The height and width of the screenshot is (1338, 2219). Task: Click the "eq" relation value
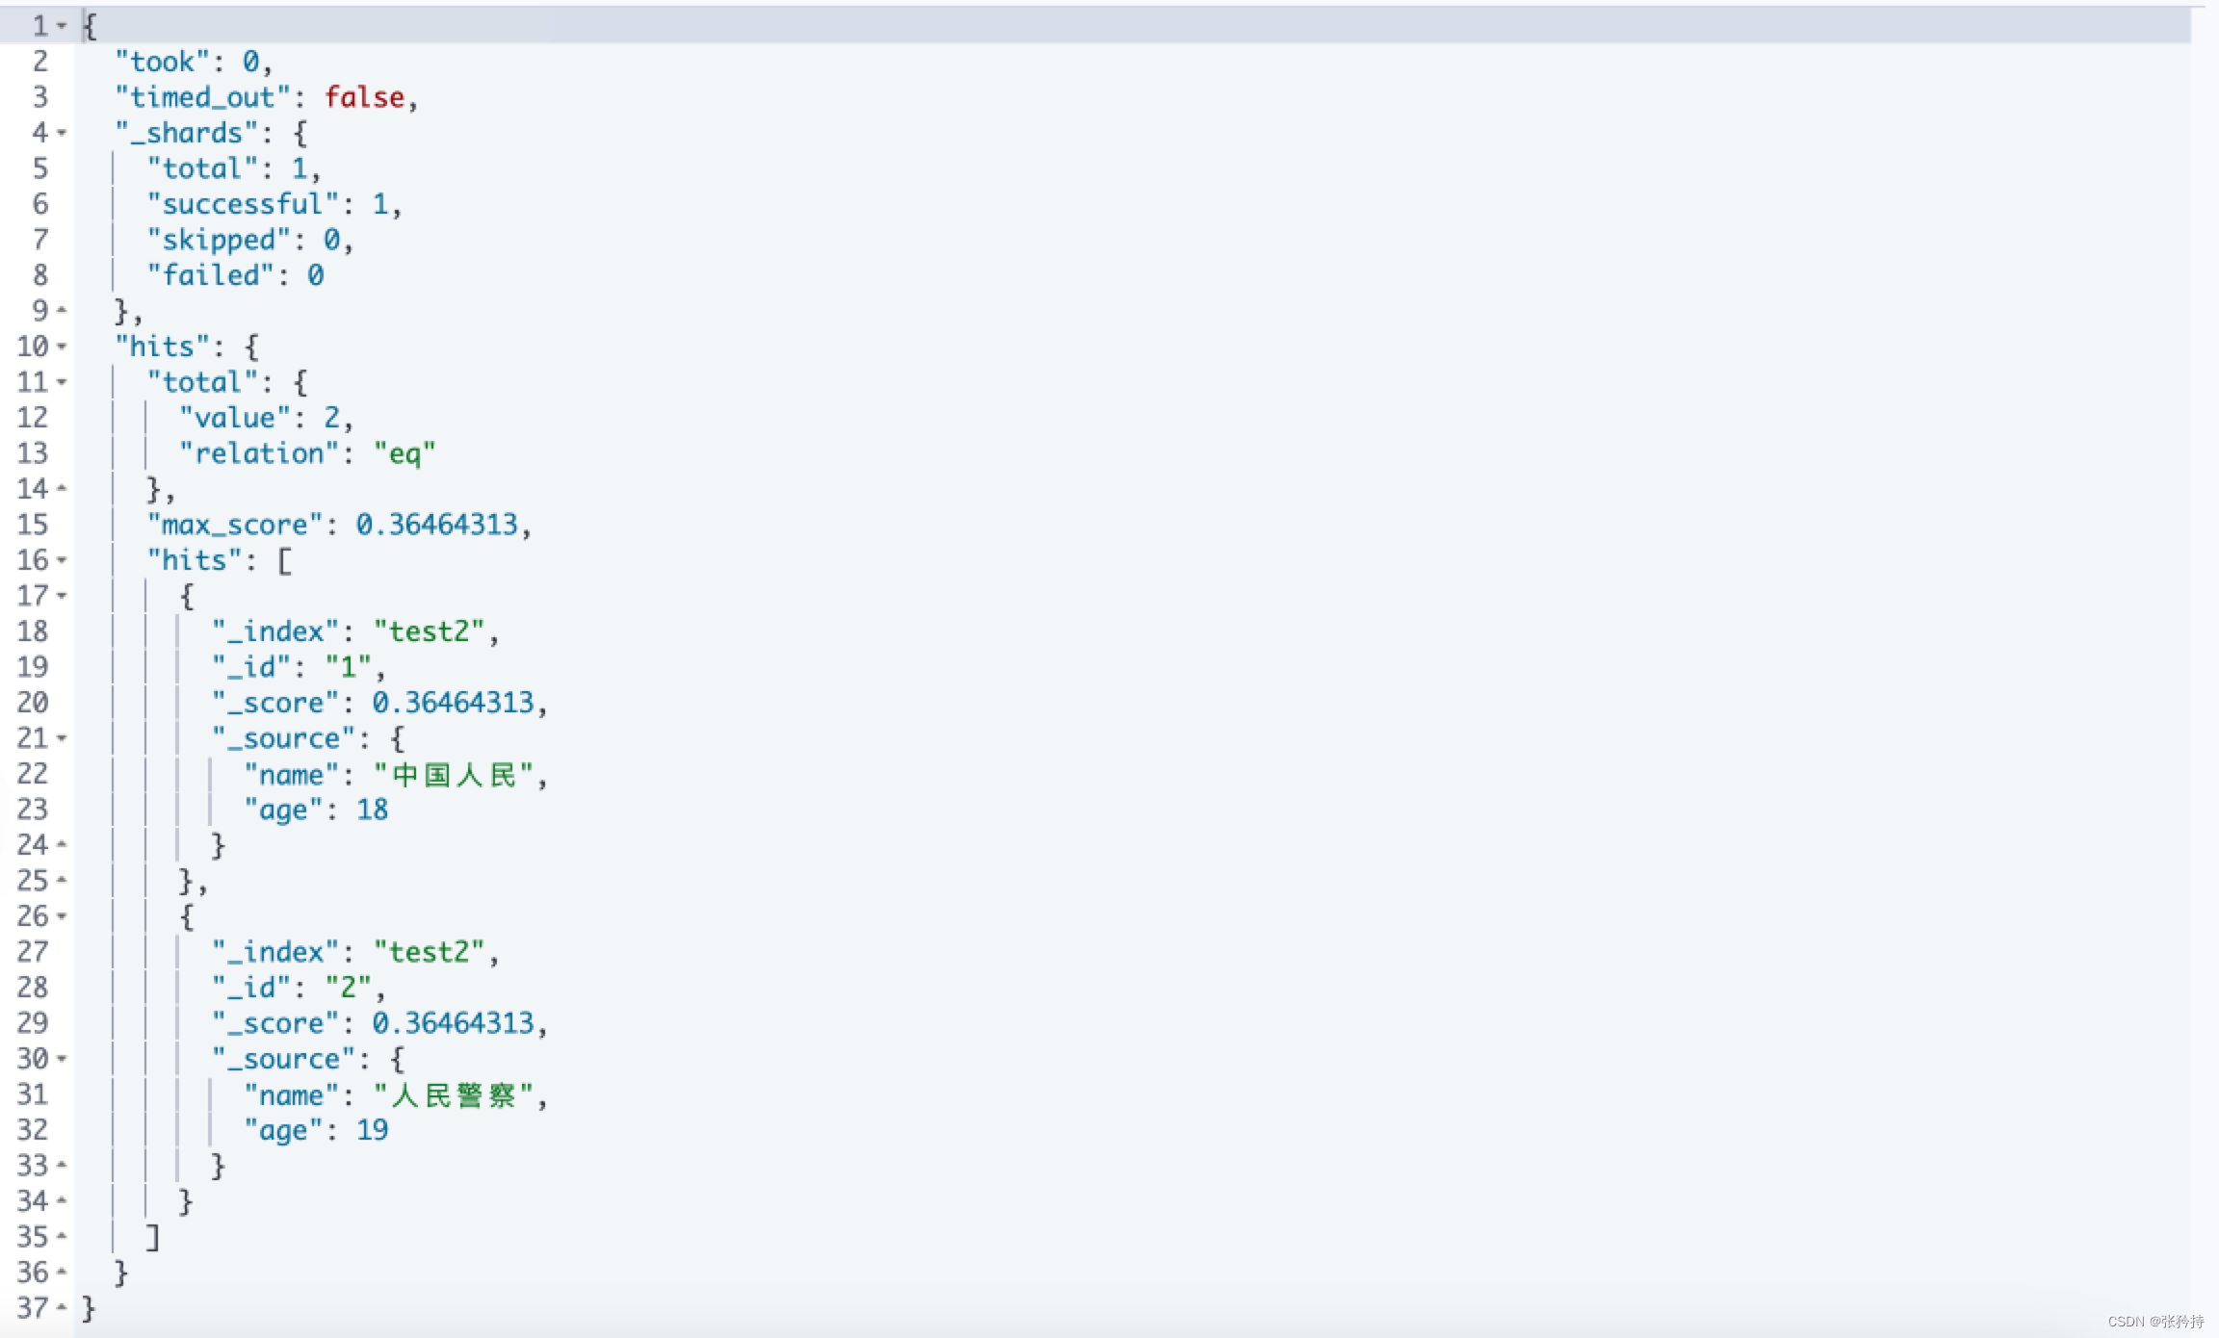[x=405, y=453]
